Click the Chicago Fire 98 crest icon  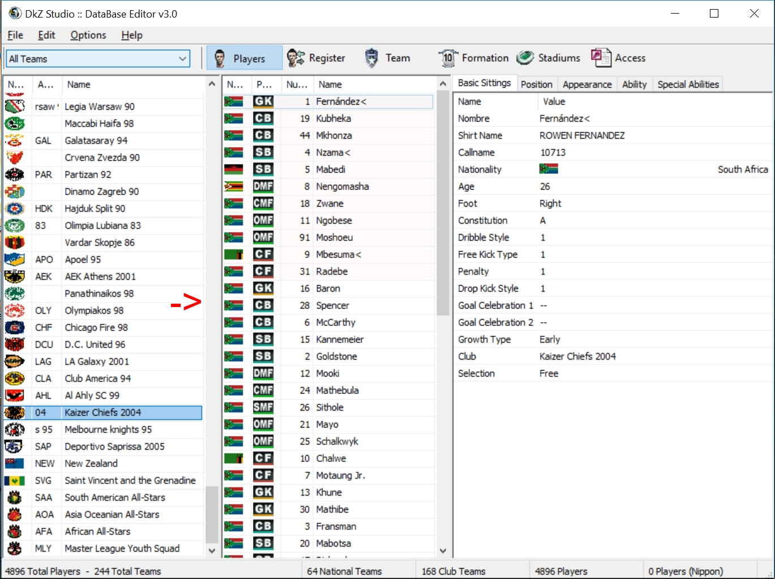click(15, 327)
